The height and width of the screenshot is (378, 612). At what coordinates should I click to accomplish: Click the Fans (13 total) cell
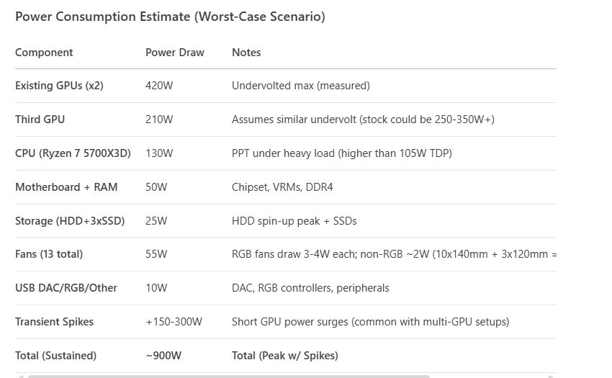tap(49, 254)
